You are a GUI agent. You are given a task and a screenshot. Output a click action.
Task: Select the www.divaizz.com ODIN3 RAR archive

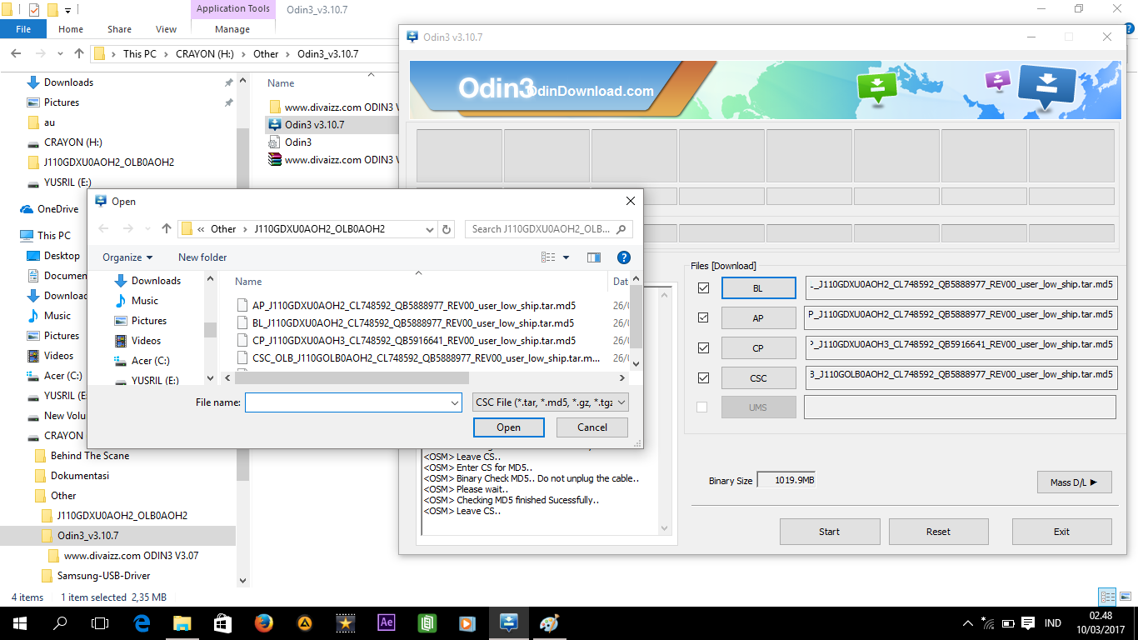tap(333, 159)
